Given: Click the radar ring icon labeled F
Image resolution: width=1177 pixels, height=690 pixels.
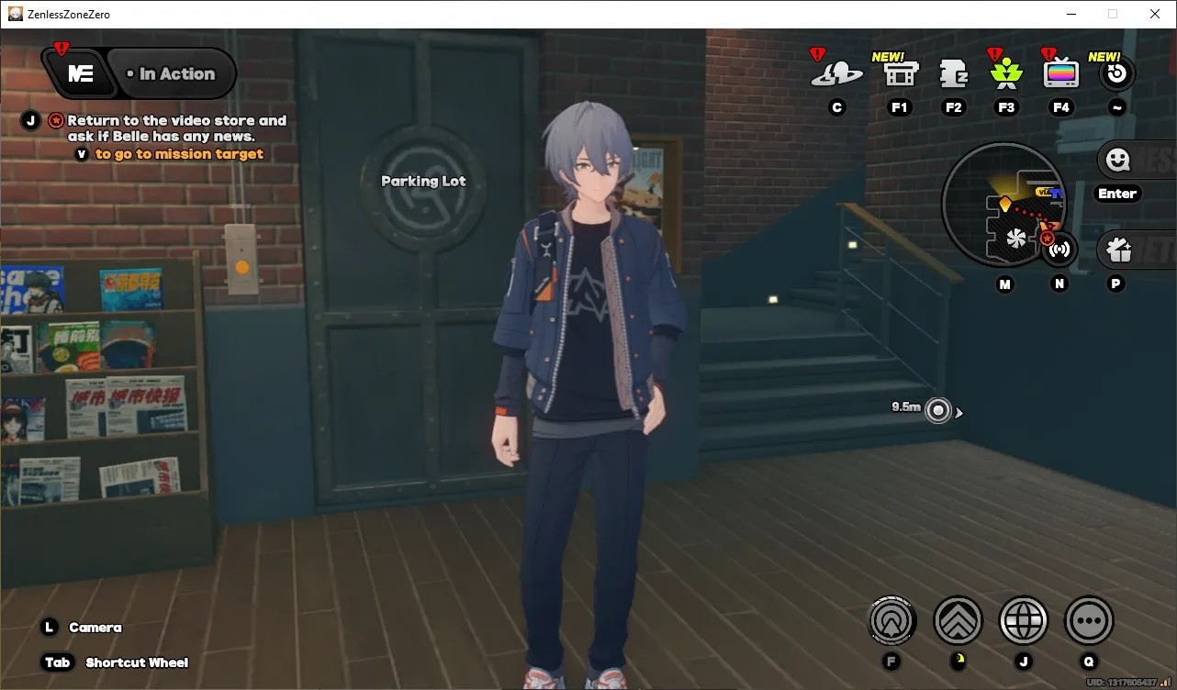Looking at the screenshot, I should pos(892,621).
